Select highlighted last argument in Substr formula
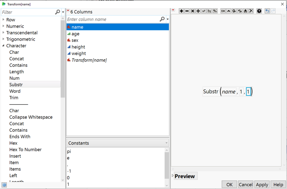 point(248,92)
